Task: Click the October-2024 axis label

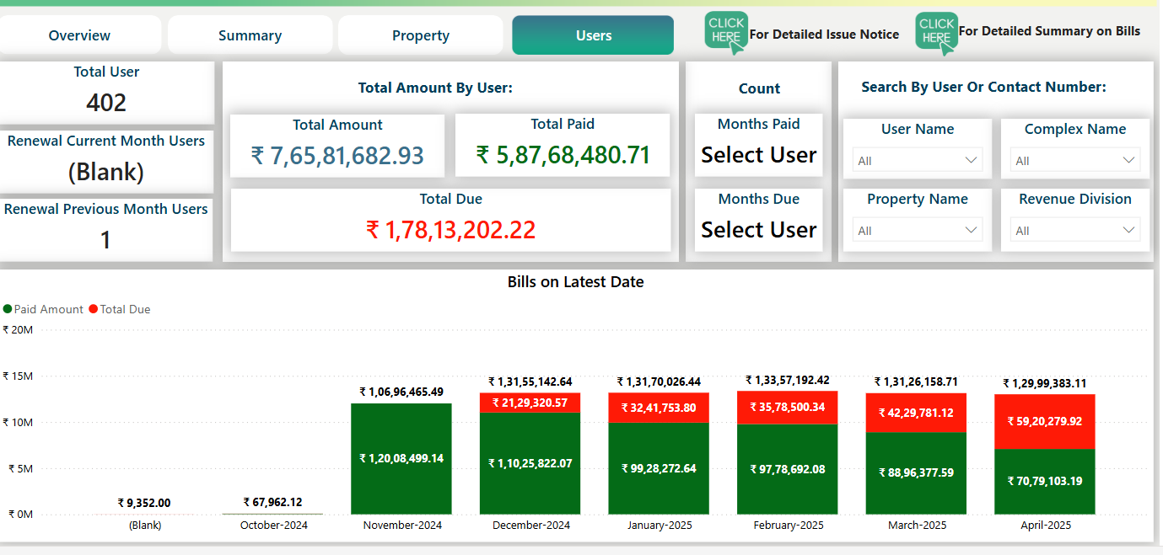Action: (273, 525)
